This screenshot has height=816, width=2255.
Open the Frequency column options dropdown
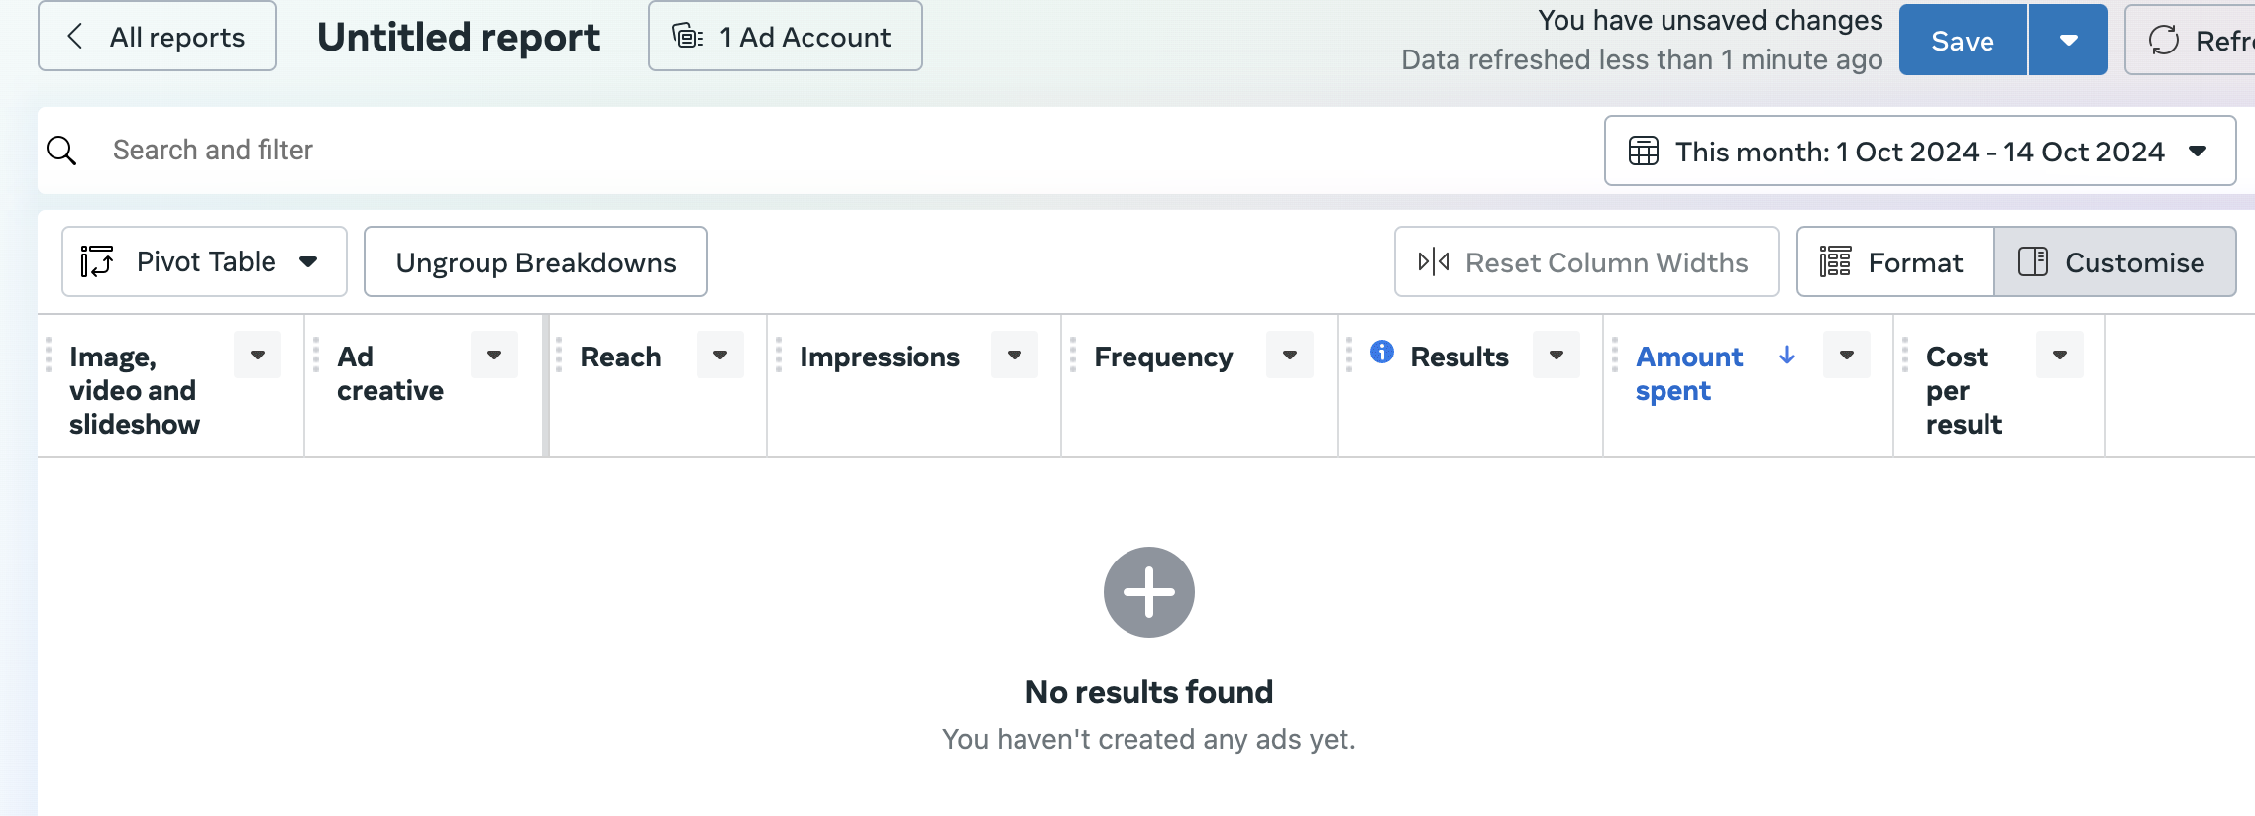point(1289,354)
